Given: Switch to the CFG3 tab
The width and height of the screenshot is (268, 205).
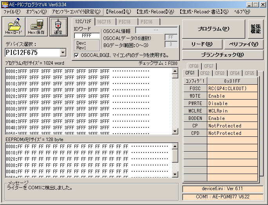Looking at the screenshot, I should (220, 73).
